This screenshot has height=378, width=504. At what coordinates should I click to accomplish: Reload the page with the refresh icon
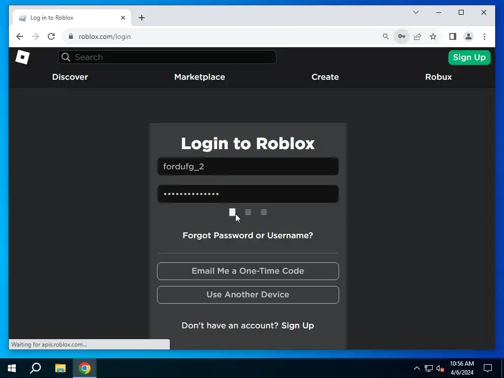point(51,36)
